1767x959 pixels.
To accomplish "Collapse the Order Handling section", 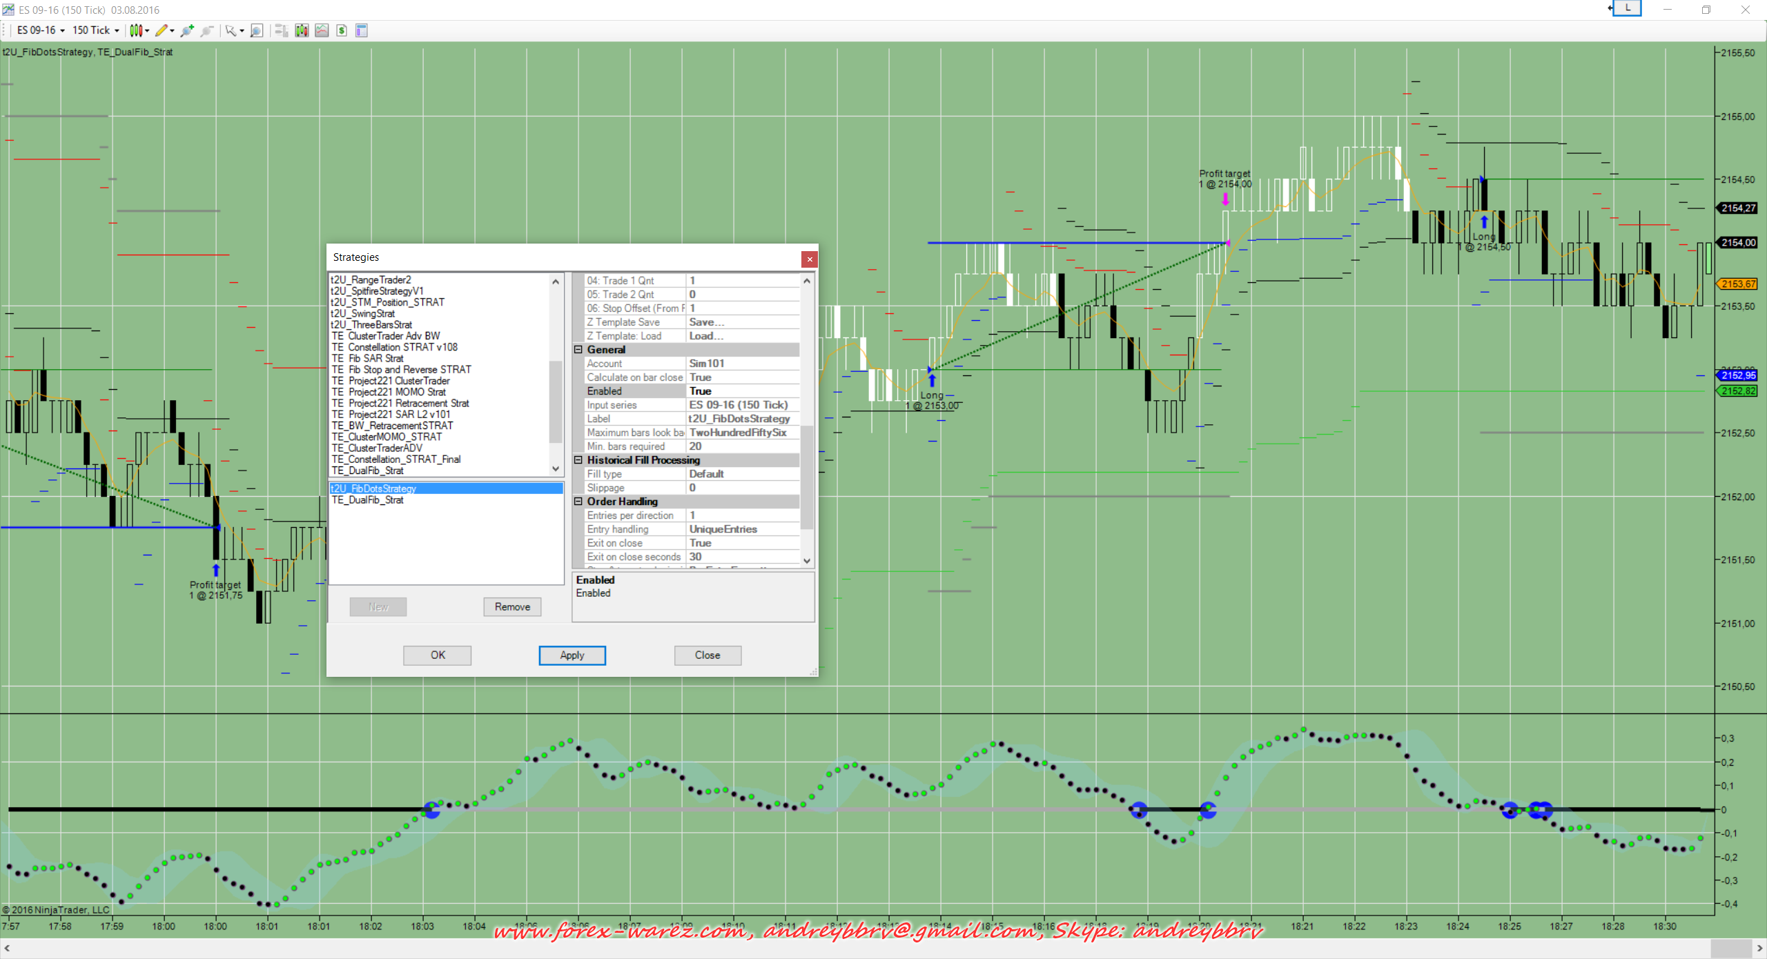I will click(578, 502).
